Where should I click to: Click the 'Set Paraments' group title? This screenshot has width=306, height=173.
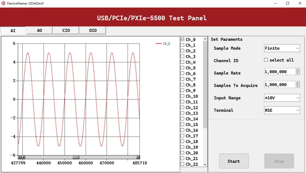pyautogui.click(x=227, y=39)
